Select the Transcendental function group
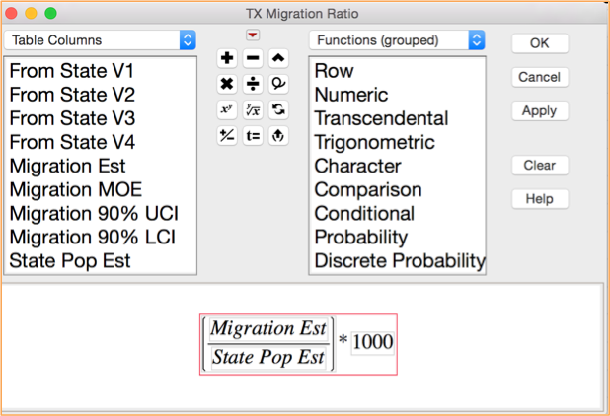 (381, 118)
